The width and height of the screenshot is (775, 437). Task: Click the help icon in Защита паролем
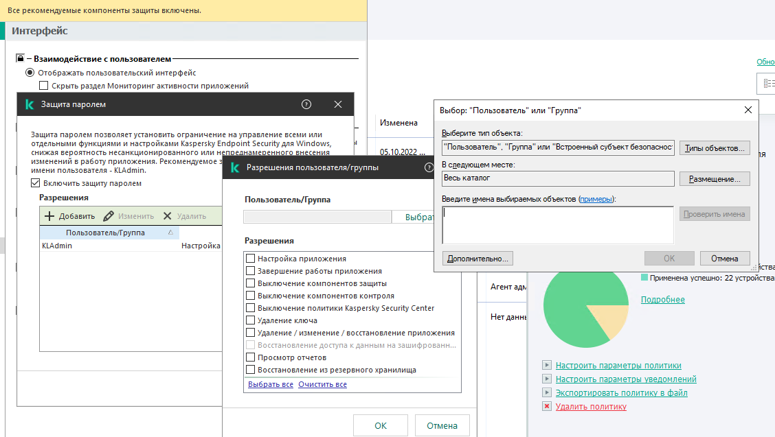point(306,104)
